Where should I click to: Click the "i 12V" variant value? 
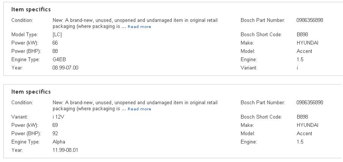(58, 117)
